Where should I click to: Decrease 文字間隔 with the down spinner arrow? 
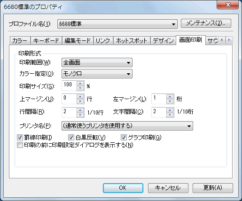tap(170, 115)
